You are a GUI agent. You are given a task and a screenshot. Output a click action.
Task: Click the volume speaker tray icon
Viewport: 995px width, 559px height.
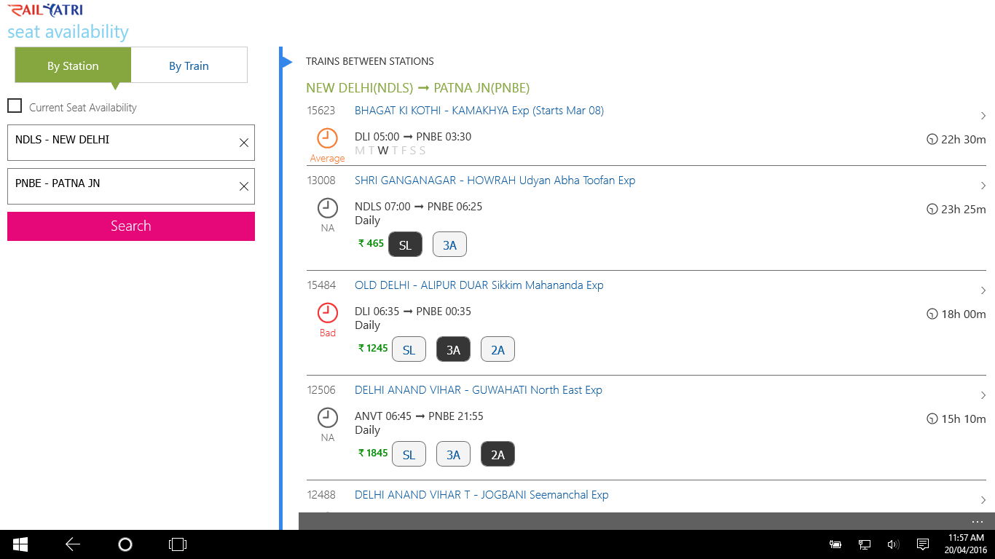(x=893, y=544)
